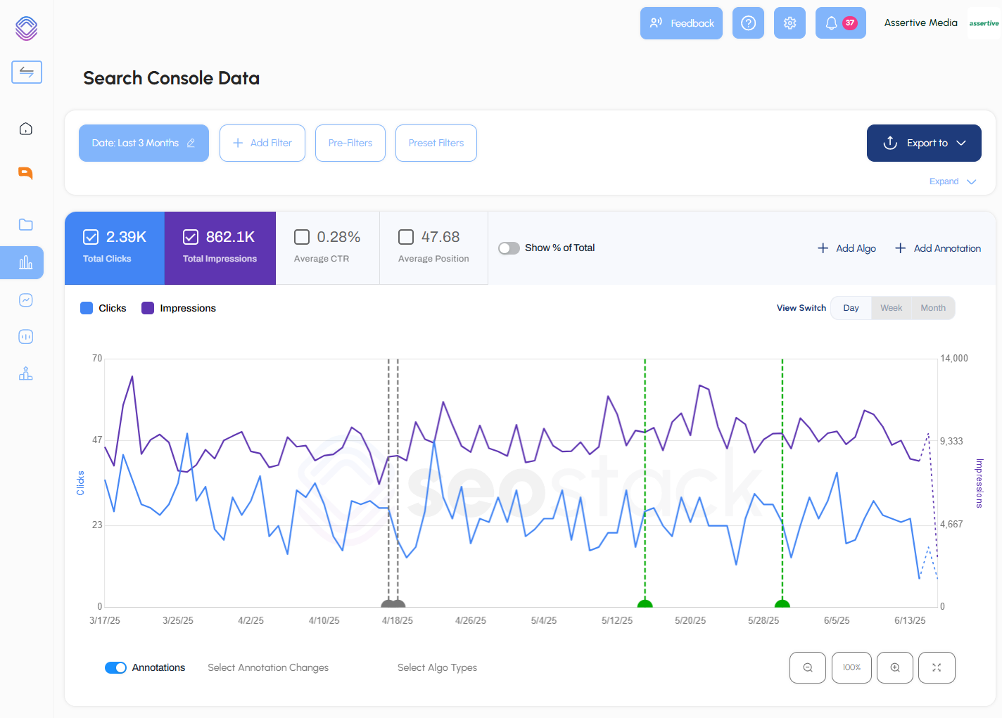Open the settings gear icon
Viewport: 1002px width, 718px height.
coord(789,23)
